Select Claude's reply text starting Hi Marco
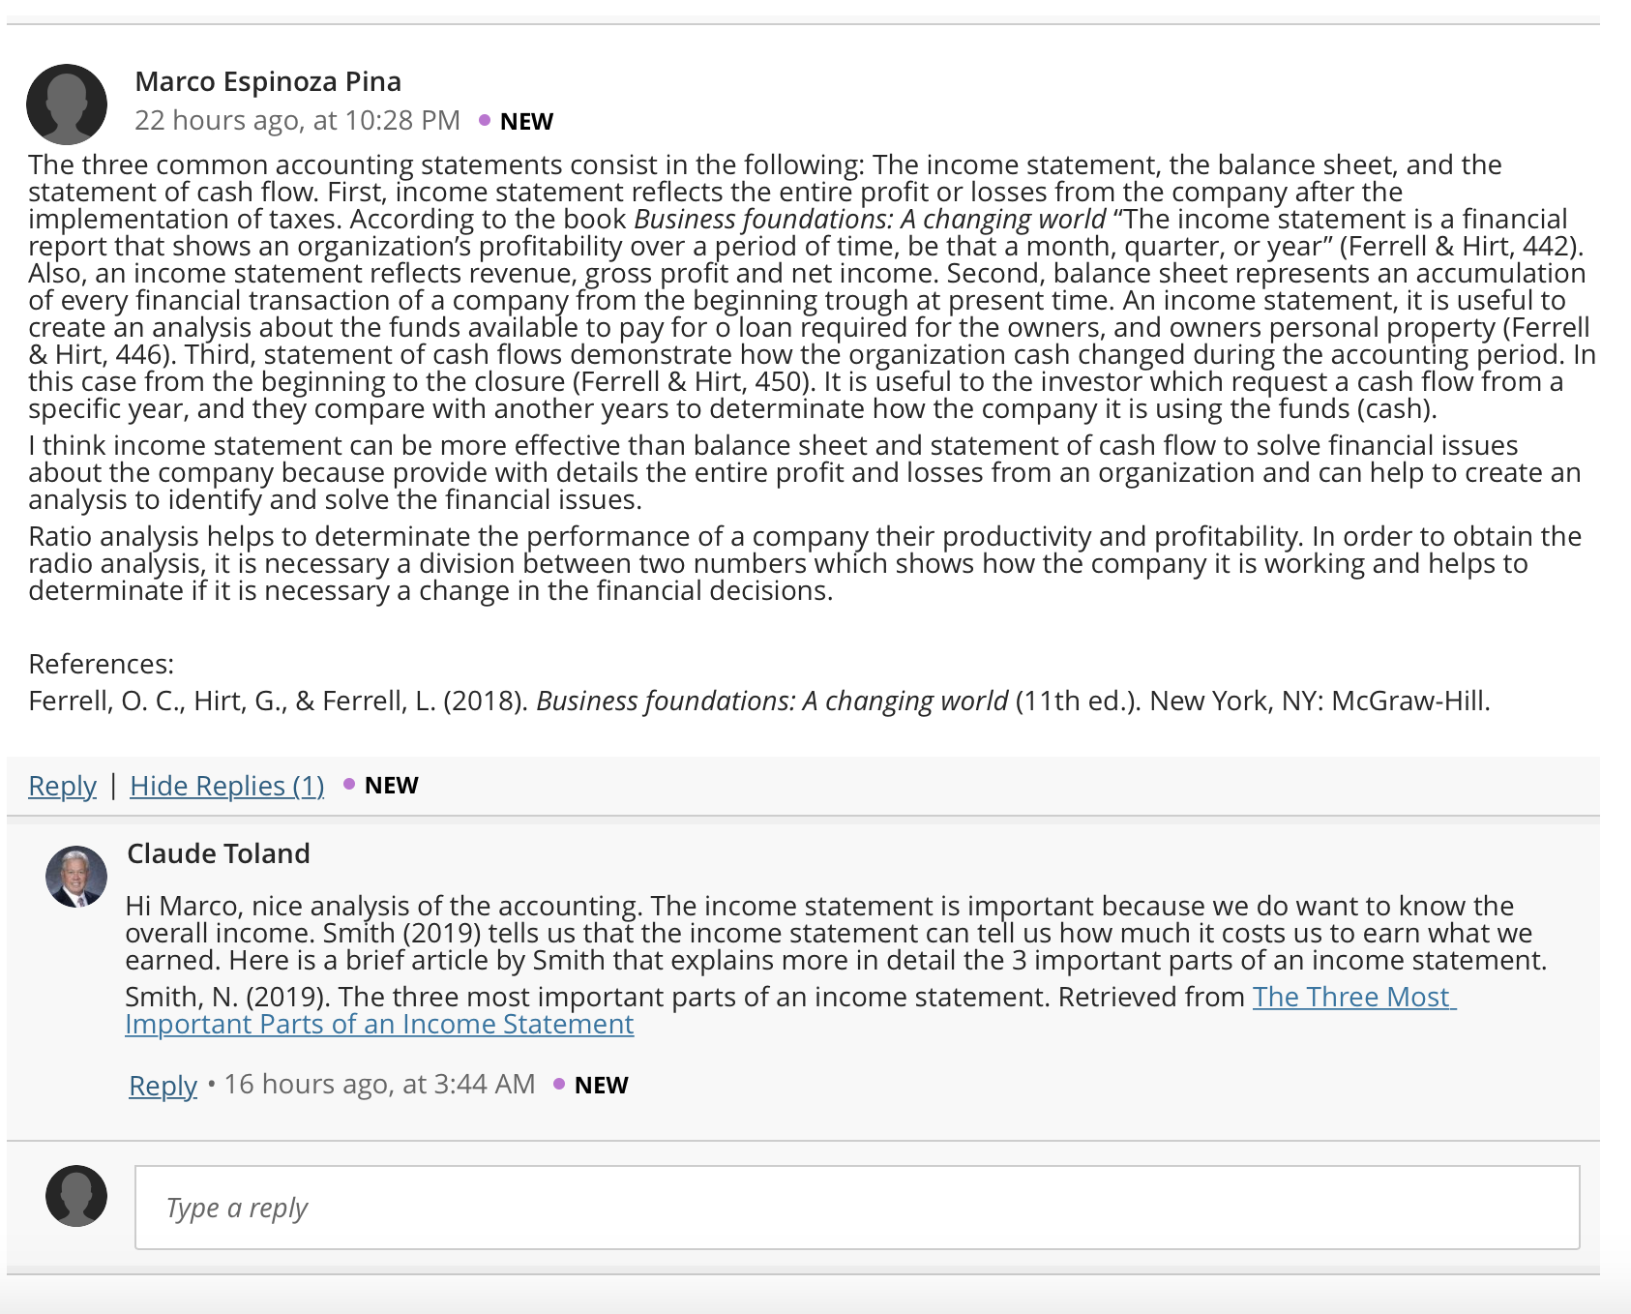This screenshot has height=1314, width=1631. tap(836, 933)
